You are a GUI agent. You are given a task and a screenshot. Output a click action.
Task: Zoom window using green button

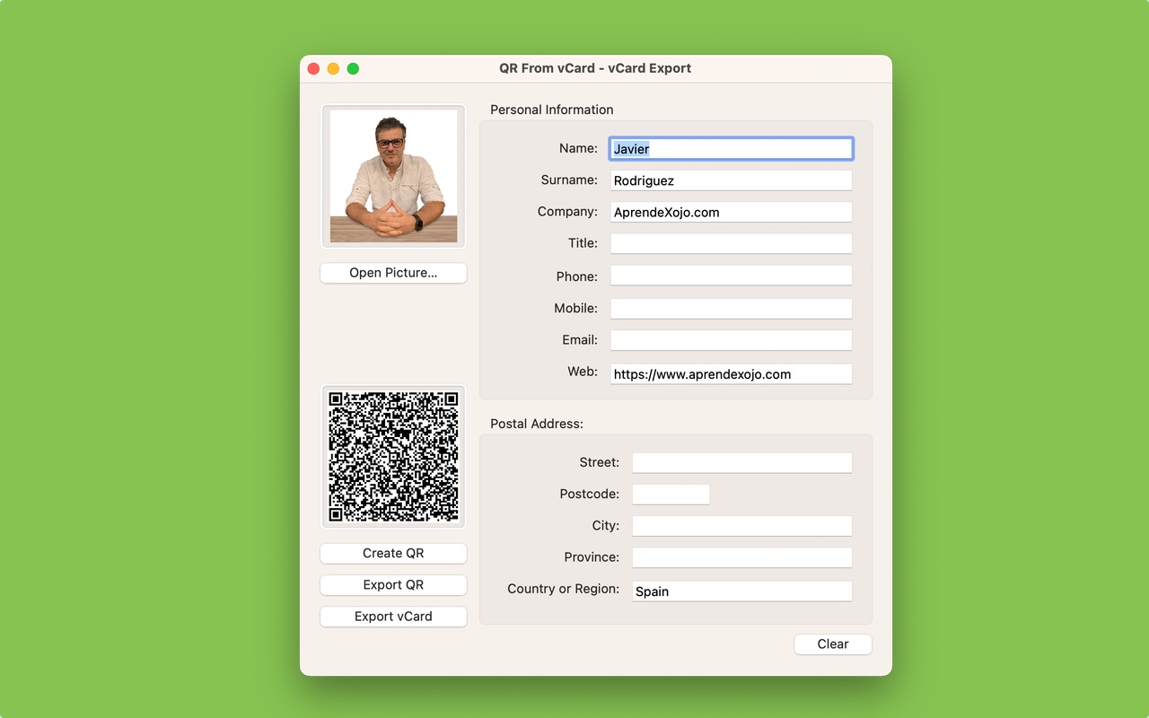click(353, 68)
